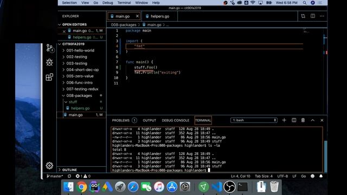Screen dimensions: 347x195
Task: Open Google Ads icon in the dock
Action: (107, 187)
